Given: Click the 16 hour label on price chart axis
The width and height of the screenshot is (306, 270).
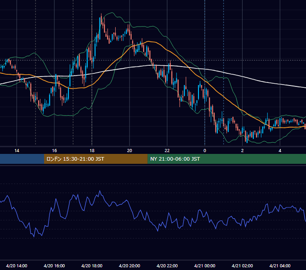Looking at the screenshot, I should (54, 151).
